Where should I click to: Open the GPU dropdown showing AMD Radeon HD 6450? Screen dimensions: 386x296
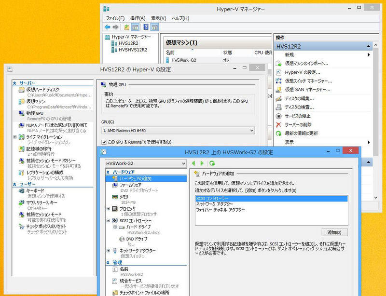pos(178,131)
